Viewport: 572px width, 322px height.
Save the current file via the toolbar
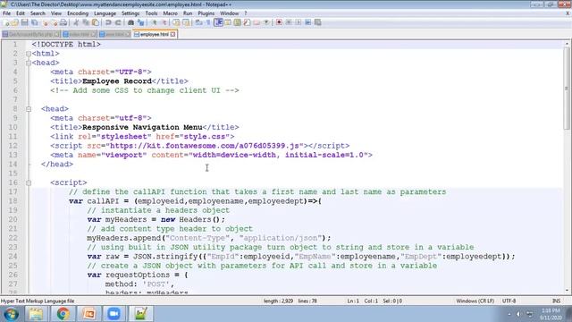(x=24, y=22)
